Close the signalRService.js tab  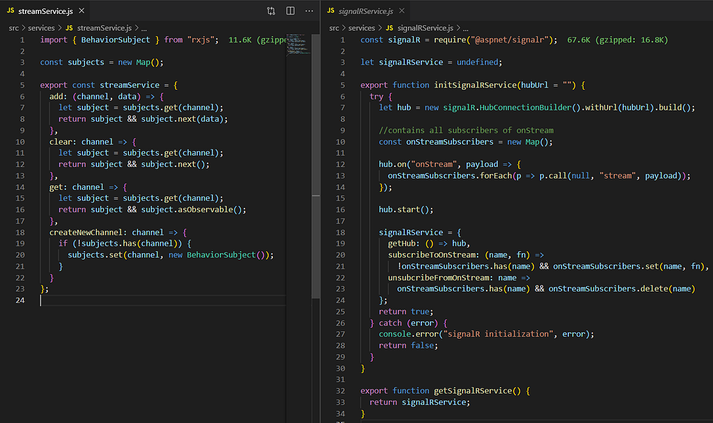pyautogui.click(x=402, y=10)
